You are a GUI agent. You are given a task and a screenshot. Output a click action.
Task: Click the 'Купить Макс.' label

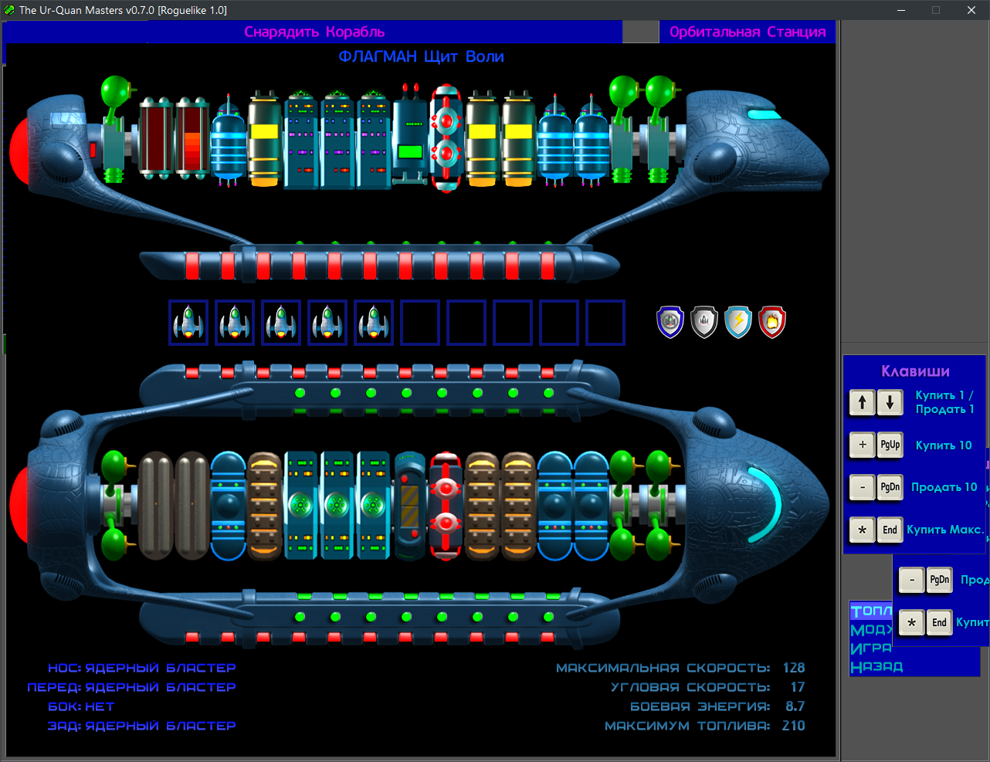tap(945, 530)
